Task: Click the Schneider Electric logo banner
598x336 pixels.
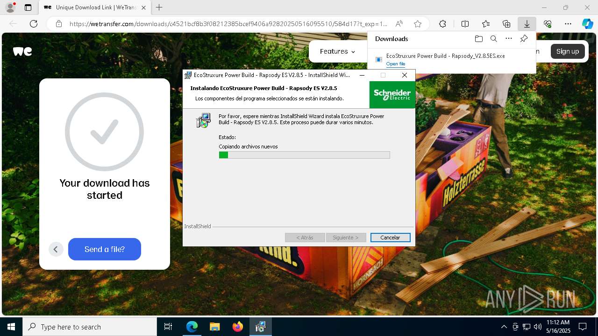Action: click(392, 95)
